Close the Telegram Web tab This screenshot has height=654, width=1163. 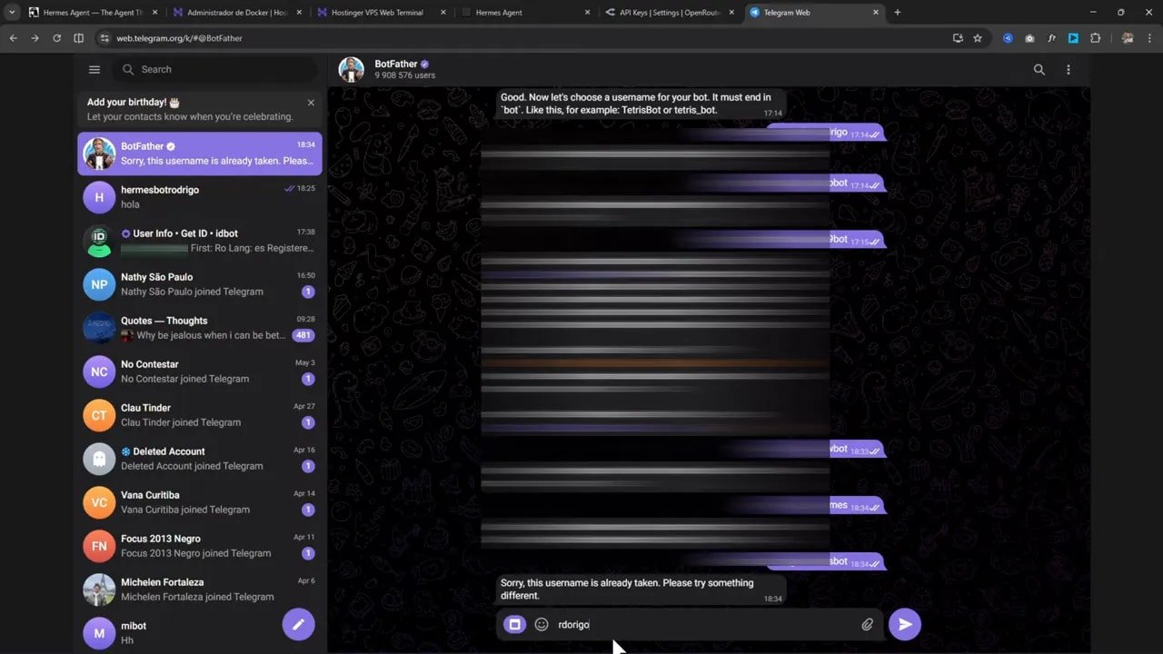876,13
